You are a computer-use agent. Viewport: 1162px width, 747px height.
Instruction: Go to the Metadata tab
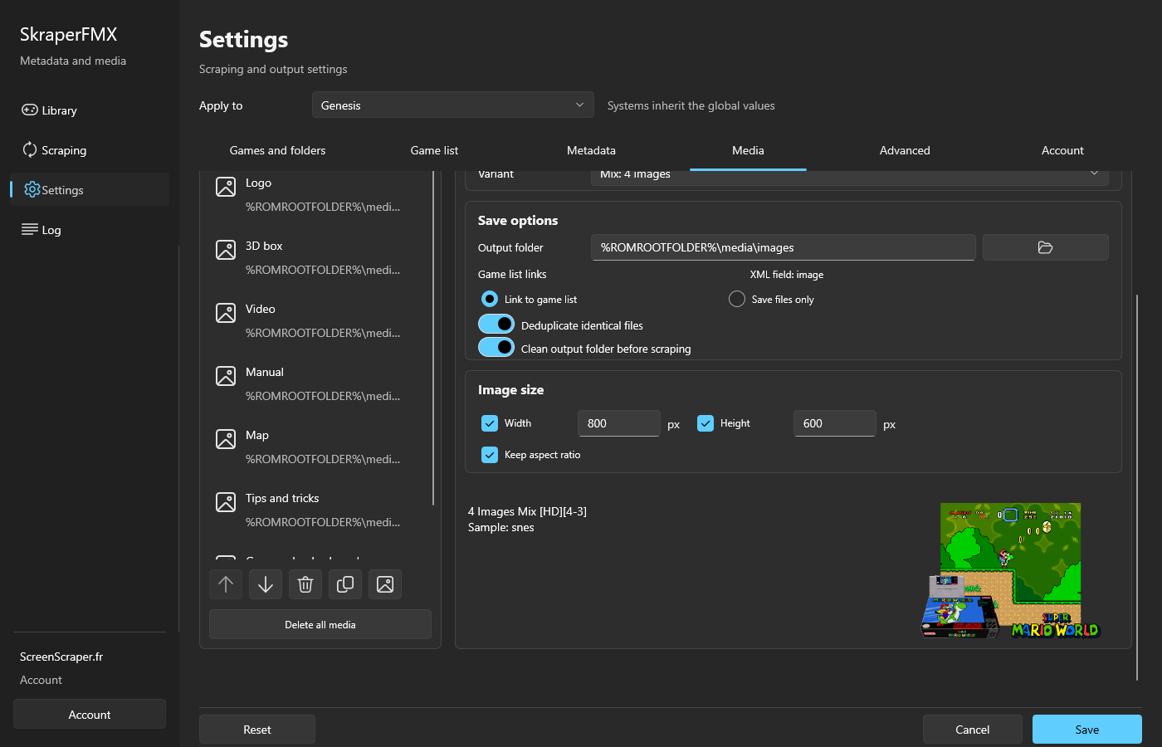click(591, 150)
